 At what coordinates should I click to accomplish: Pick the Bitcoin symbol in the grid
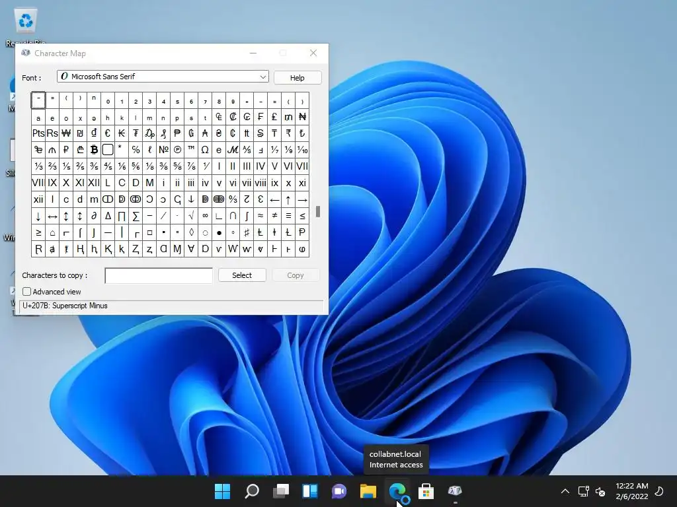pos(94,150)
